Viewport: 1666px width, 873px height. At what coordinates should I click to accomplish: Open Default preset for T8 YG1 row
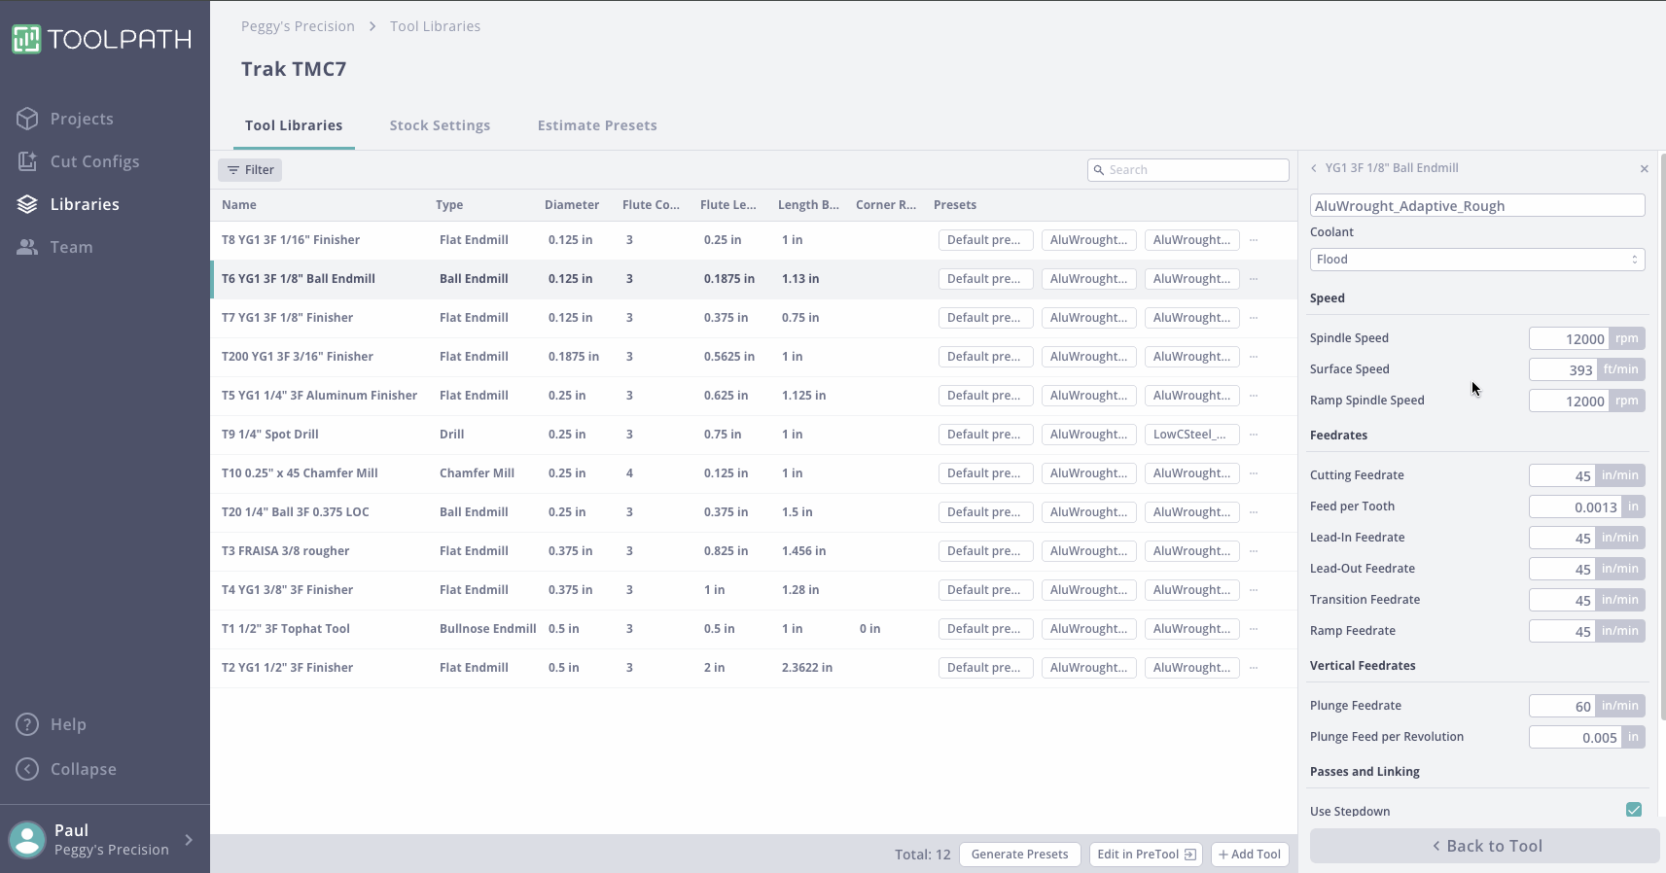click(x=985, y=240)
